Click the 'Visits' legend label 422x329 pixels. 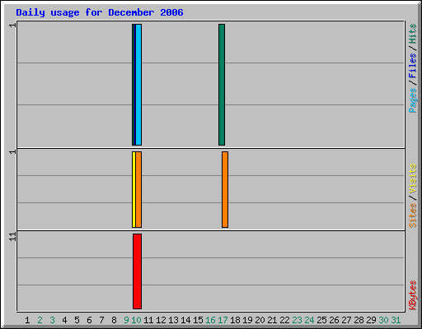point(412,178)
